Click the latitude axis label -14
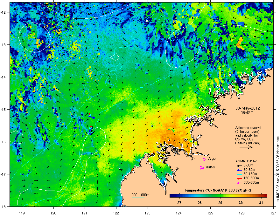Screen dimensions: 280x216 point(3,77)
